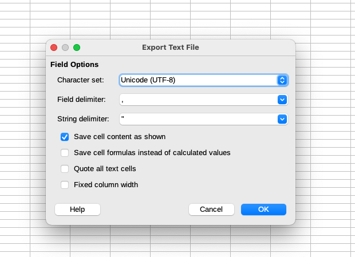Click the yellow minimize window button
The width and height of the screenshot is (355, 257).
click(65, 48)
